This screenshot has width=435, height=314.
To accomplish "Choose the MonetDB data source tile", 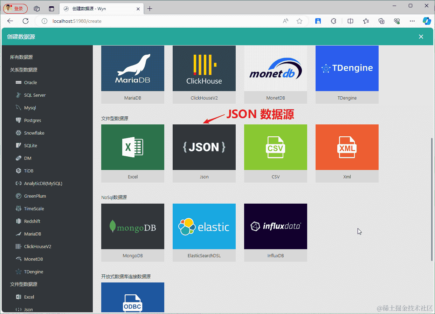I will [275, 74].
